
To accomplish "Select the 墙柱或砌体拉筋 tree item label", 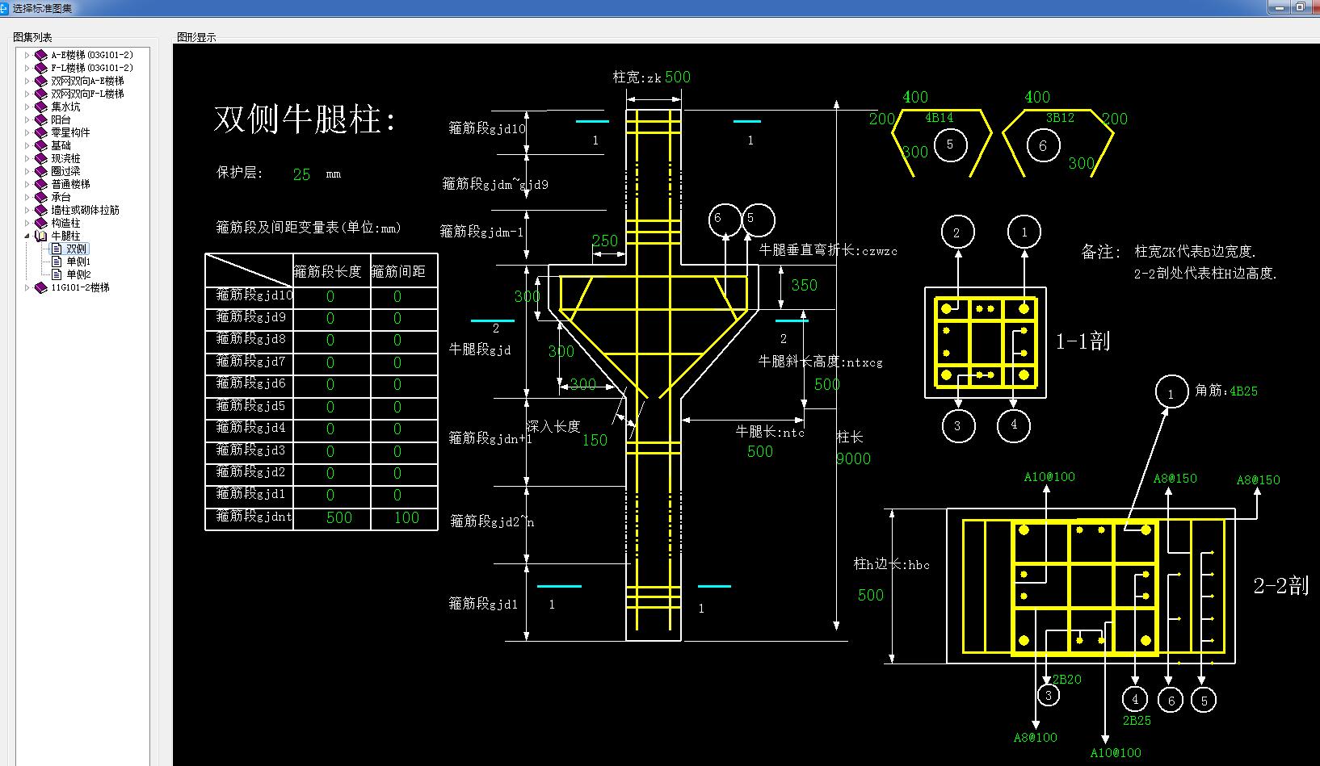I will 85,210.
